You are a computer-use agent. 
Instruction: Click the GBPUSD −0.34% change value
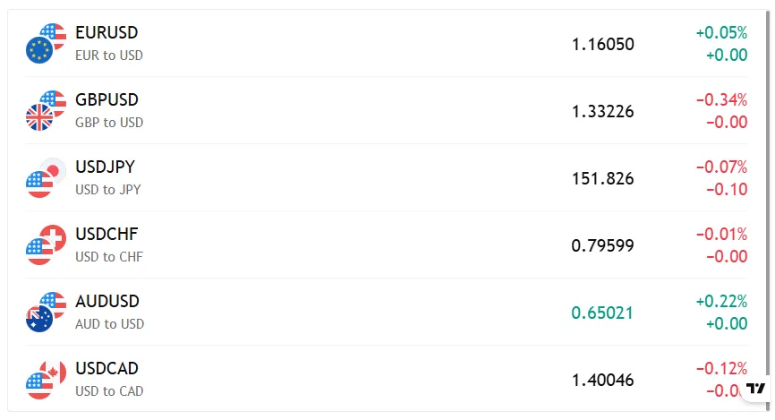pos(721,99)
